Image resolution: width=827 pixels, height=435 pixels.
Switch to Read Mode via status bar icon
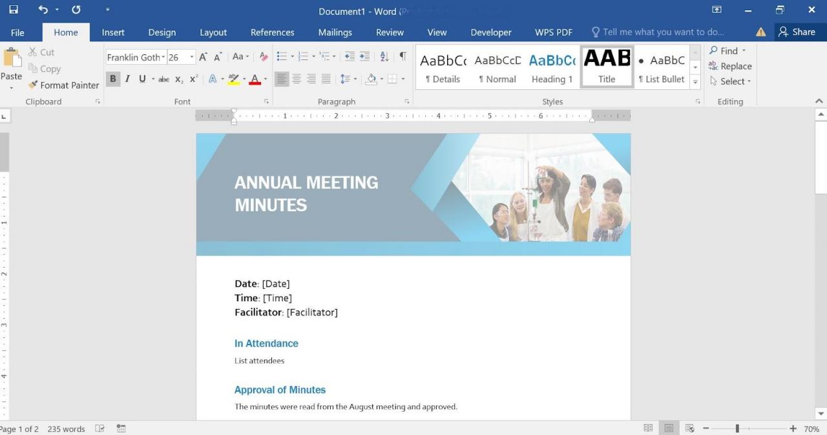point(648,427)
